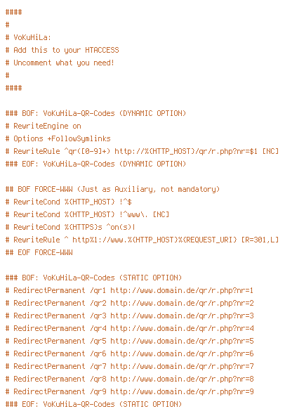Viewport: 285px width, 416px height.
Task: Click the RewriteCond %{HTTP_HOST} !^$ line
Action: tap(68, 202)
